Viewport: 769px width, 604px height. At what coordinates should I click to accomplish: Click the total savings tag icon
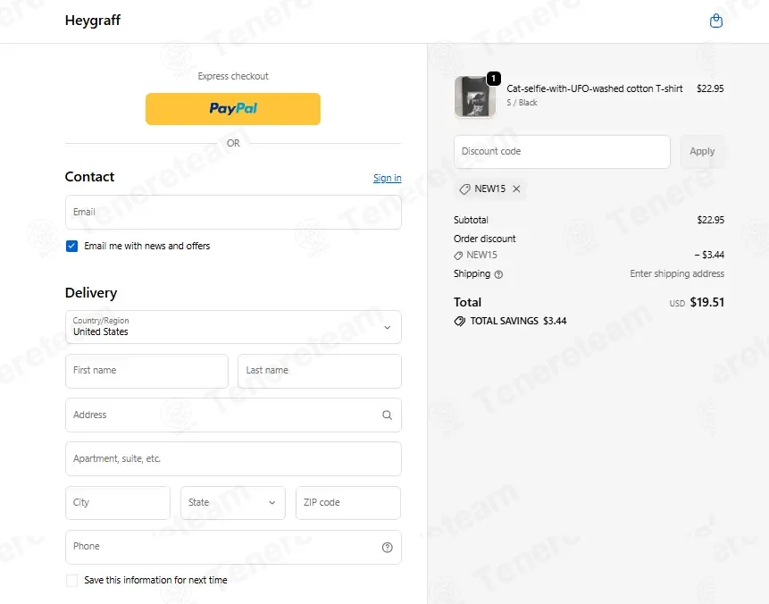460,321
